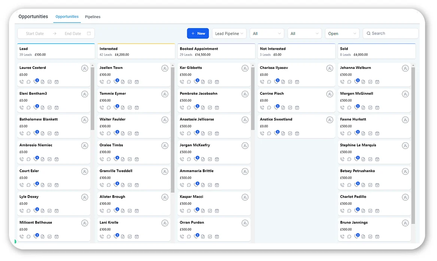Image resolution: width=437 pixels, height=261 pixels.
Task: Click phone icon on Ker Gibbetts card
Action: (x=182, y=82)
